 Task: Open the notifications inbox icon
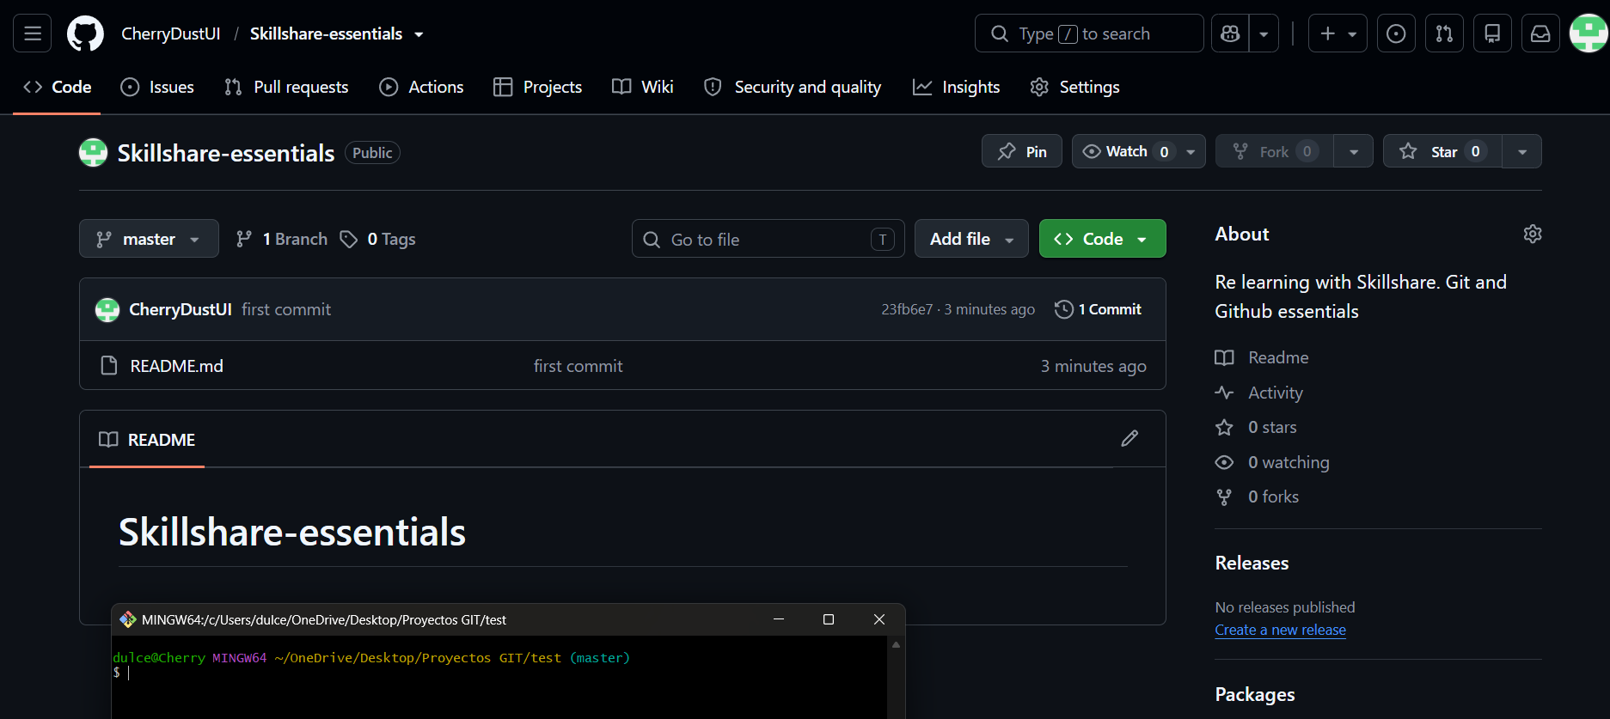click(x=1540, y=34)
